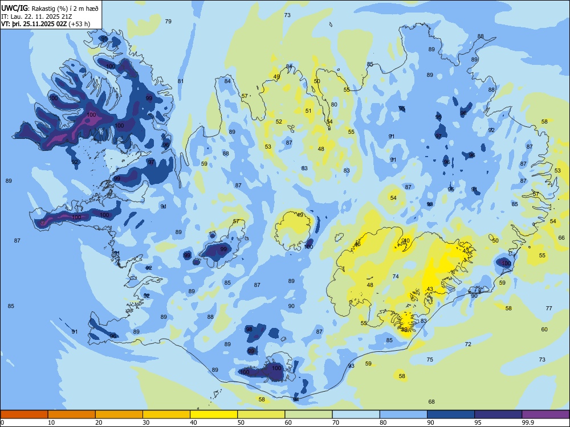Select the 77 humidity value label

point(549,308)
